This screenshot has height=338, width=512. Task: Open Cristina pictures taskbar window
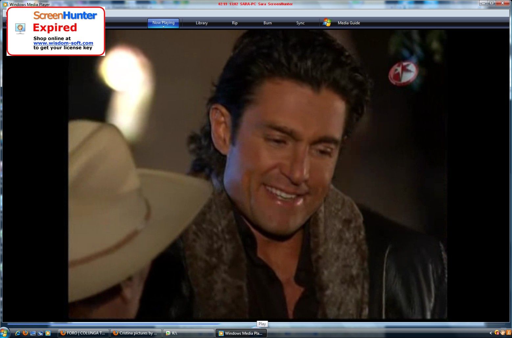pos(136,333)
